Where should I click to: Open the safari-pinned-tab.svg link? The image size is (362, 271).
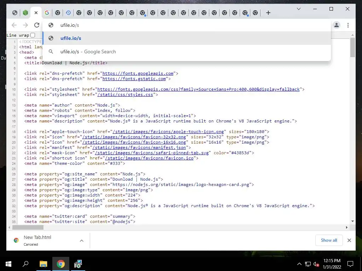click(152, 153)
